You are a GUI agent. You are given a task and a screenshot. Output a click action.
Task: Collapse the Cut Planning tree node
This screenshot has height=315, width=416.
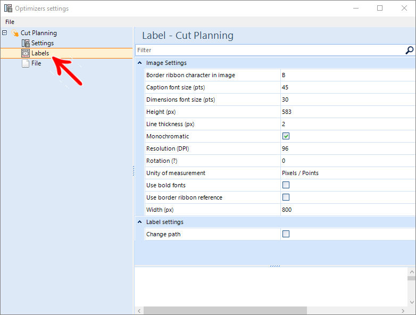click(4, 33)
